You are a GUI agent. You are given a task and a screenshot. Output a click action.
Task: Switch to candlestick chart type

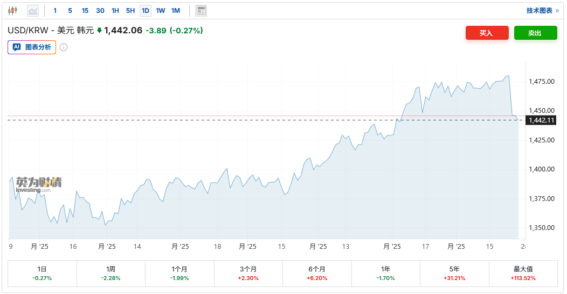tap(12, 10)
